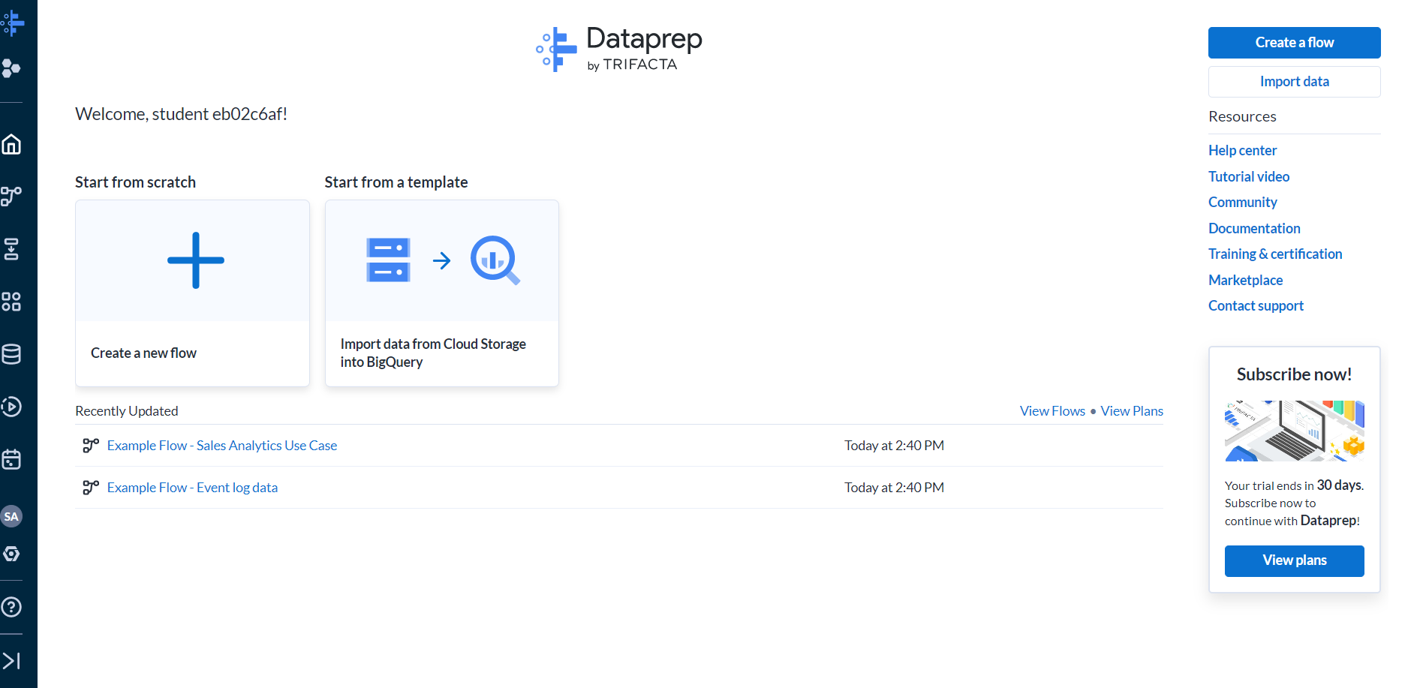Click the Import data button
This screenshot has width=1420, height=688.
pos(1295,82)
